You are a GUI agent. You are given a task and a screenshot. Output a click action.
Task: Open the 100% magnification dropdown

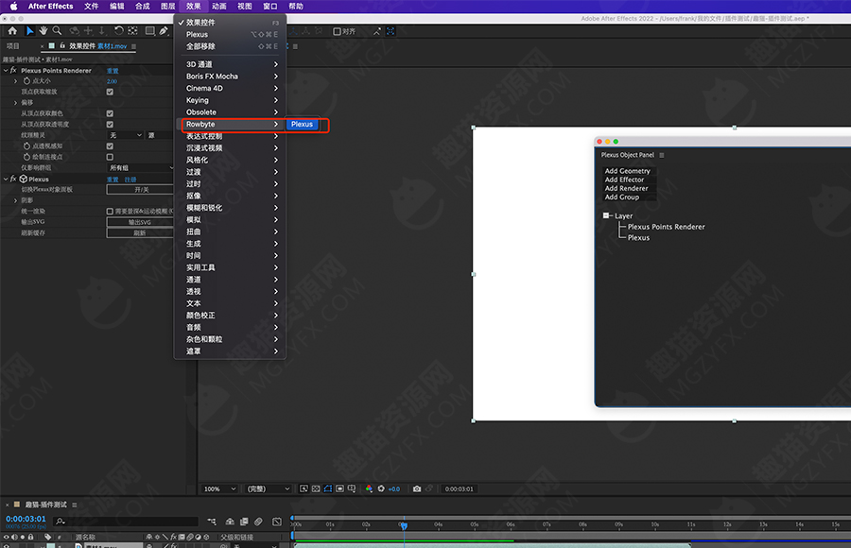pyautogui.click(x=219, y=488)
